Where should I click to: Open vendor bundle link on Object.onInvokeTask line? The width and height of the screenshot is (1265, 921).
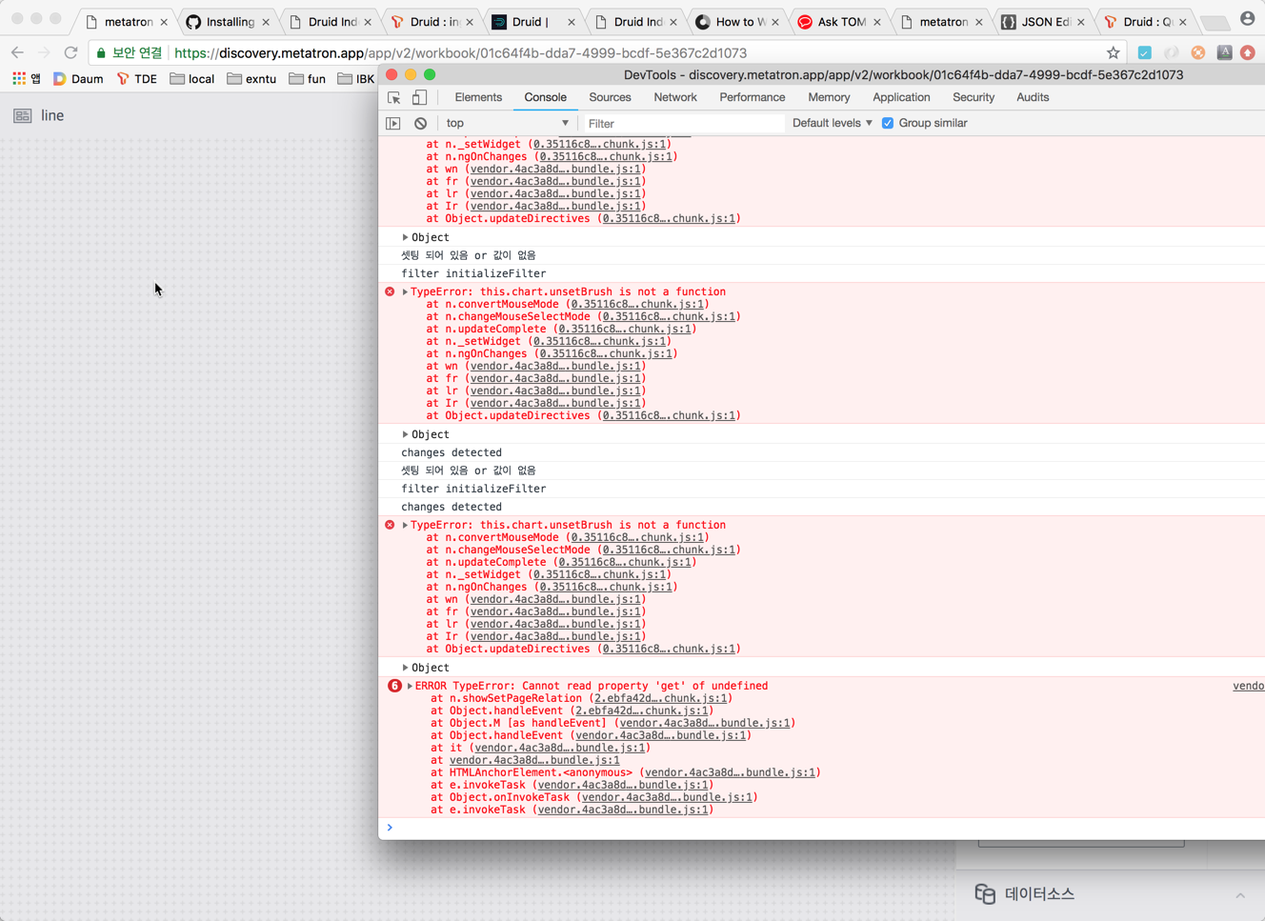click(x=667, y=797)
